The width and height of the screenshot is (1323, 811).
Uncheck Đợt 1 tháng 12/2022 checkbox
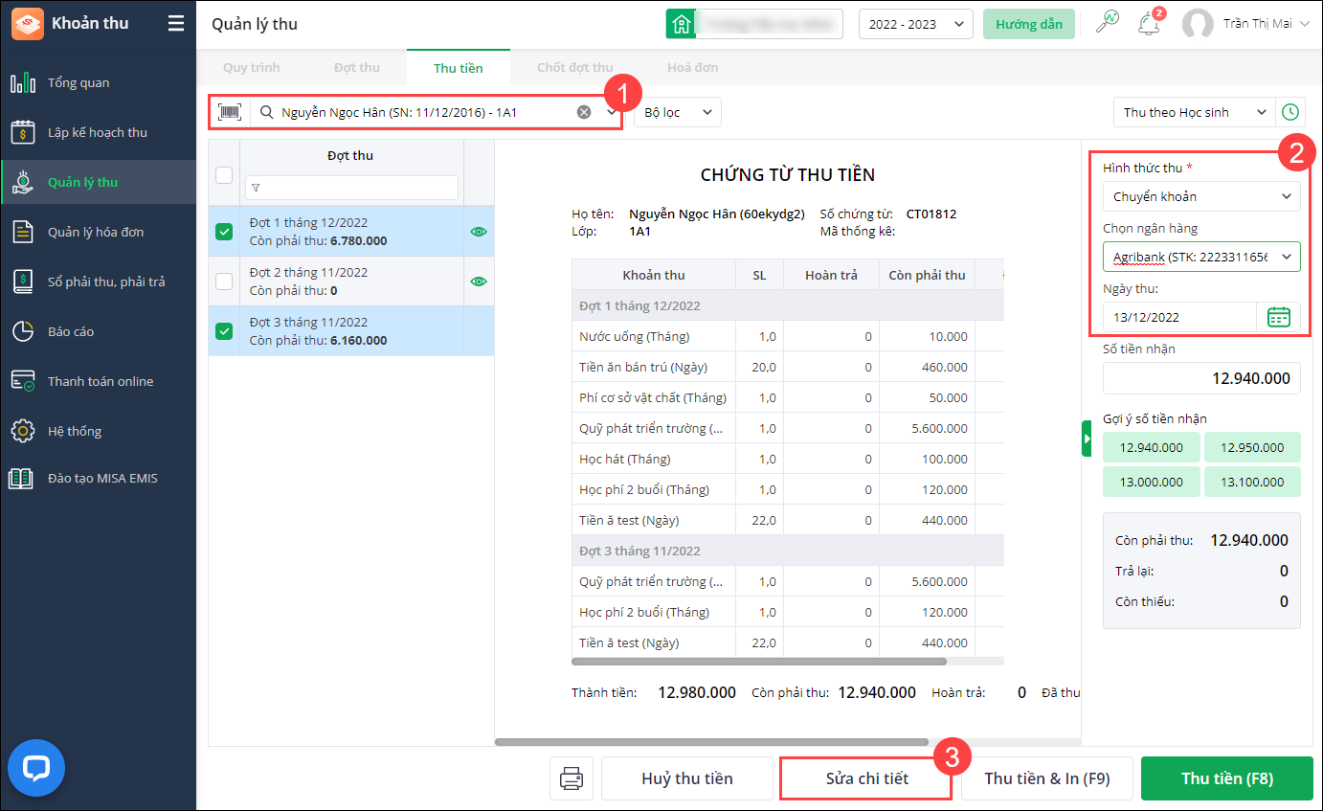click(224, 232)
